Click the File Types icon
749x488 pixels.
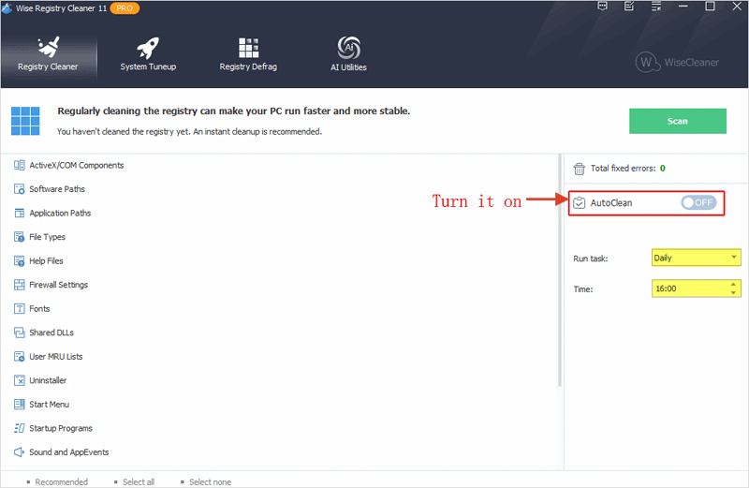(x=19, y=237)
